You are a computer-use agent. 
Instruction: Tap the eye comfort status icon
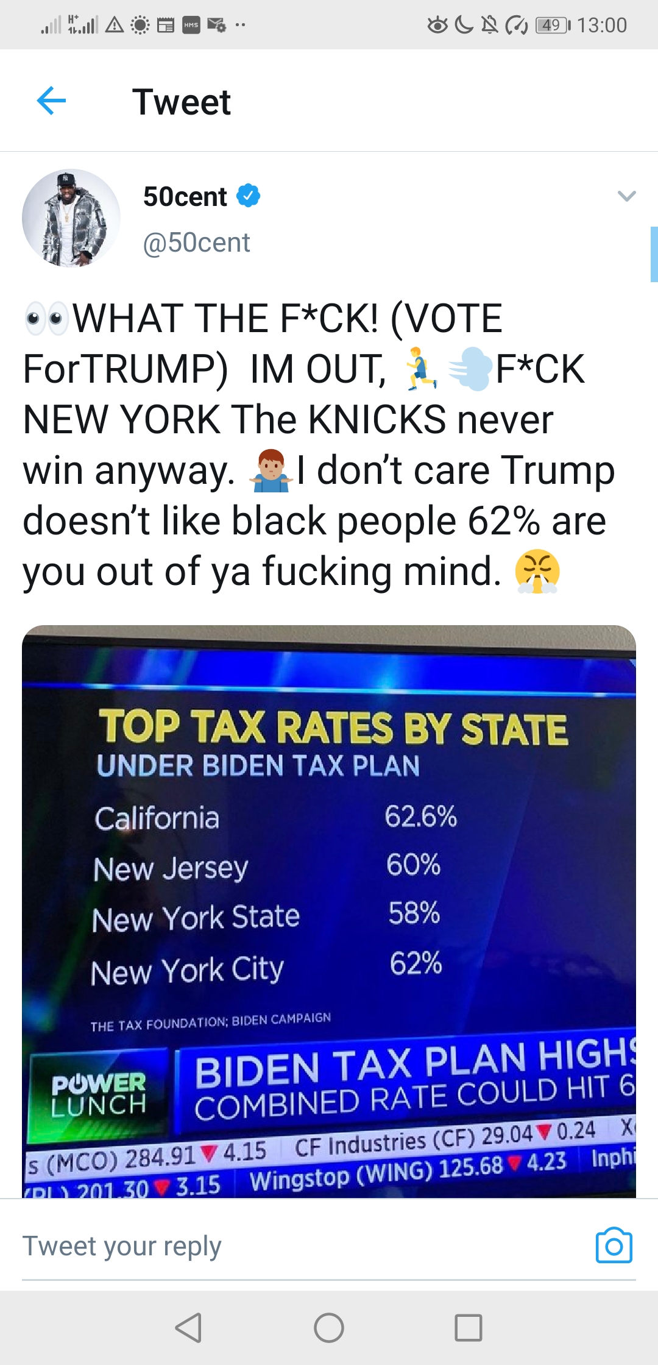coord(437,25)
